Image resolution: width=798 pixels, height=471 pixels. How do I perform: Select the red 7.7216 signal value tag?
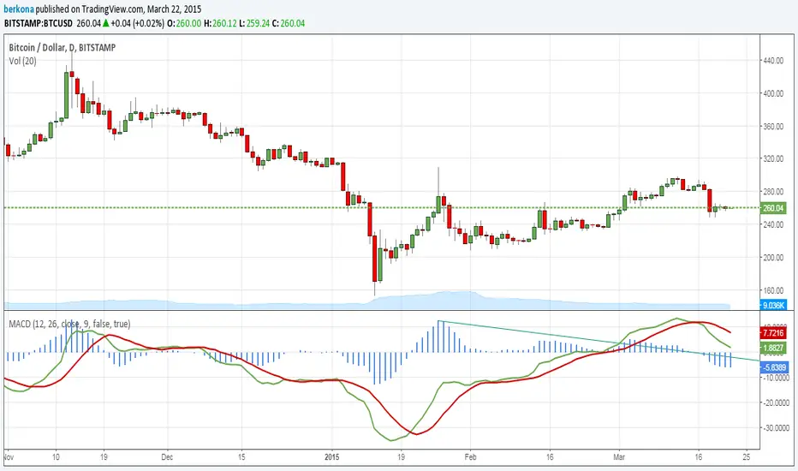[x=773, y=333]
